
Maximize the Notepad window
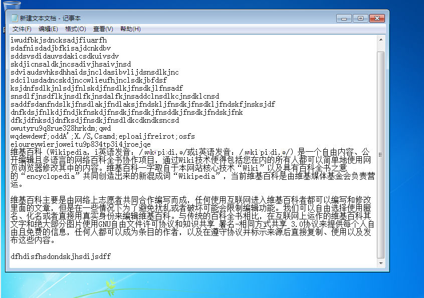click(x=360, y=18)
